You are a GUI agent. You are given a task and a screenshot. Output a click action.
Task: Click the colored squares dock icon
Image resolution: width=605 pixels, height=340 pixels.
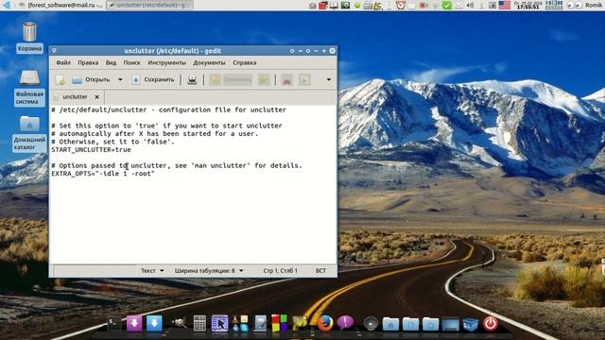coord(280,323)
